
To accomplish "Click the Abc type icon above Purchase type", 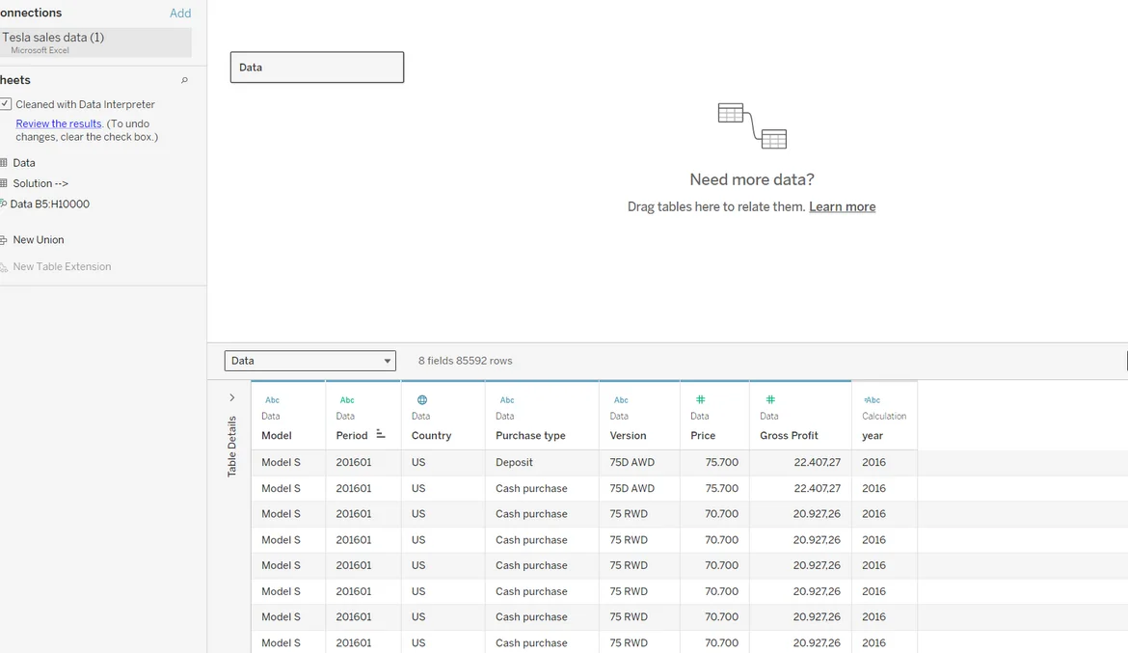I will (x=507, y=399).
